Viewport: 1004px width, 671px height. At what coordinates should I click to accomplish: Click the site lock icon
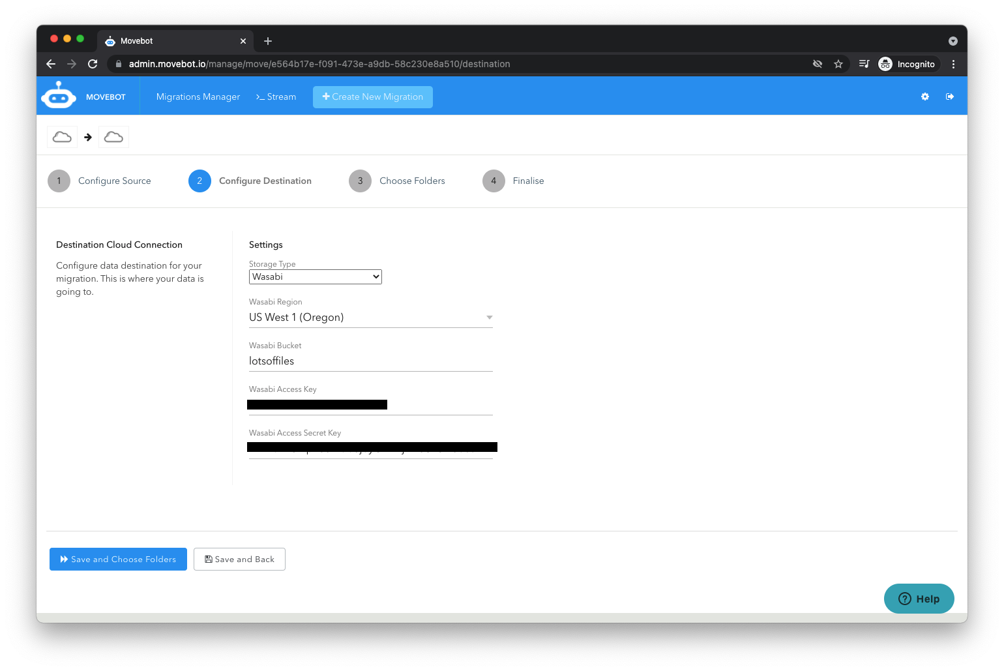click(x=119, y=64)
